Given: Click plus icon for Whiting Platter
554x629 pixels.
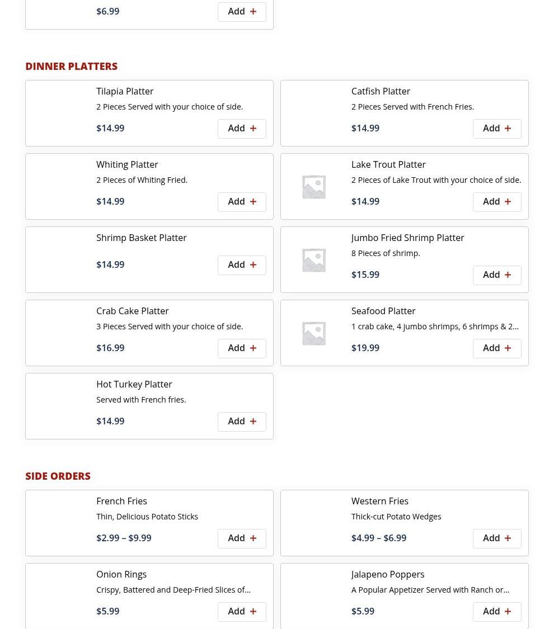Looking at the screenshot, I should [253, 202].
